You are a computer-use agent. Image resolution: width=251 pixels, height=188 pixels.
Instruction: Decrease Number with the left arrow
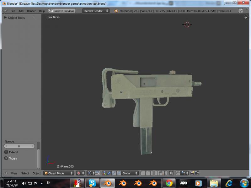coord(6,146)
